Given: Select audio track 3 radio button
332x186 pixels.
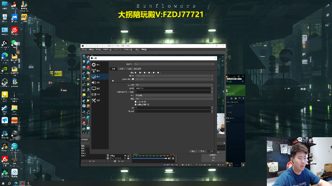Looking at the screenshot, I should pos(144,73).
